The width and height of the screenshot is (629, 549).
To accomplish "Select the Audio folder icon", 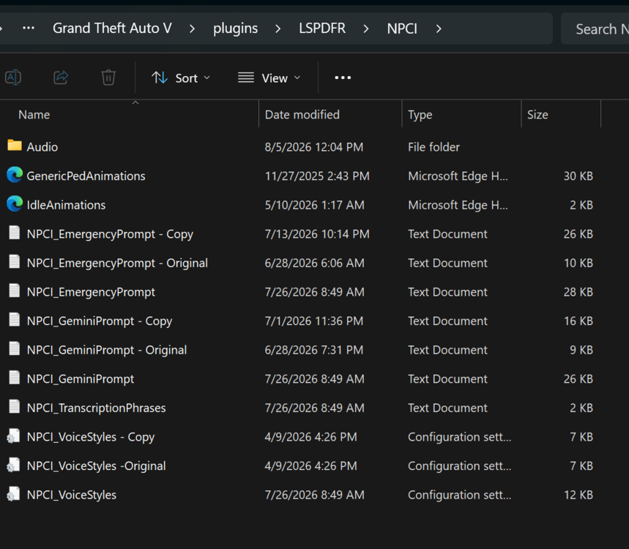I will (15, 145).
